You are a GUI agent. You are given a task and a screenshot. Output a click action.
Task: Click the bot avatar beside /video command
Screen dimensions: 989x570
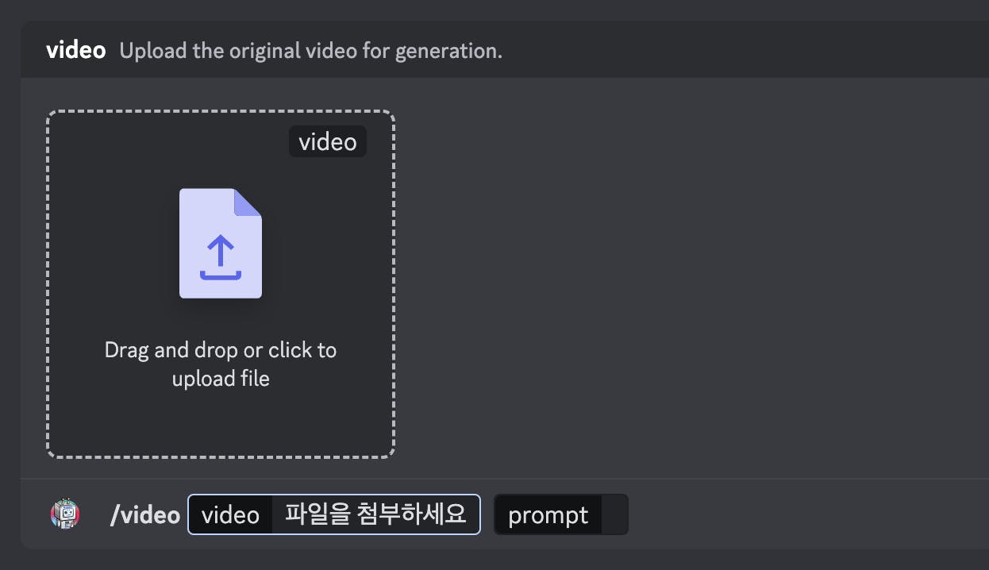[x=65, y=514]
